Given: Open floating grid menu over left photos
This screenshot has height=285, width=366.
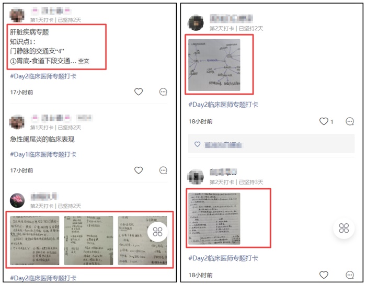Looking at the screenshot, I should (157, 232).
